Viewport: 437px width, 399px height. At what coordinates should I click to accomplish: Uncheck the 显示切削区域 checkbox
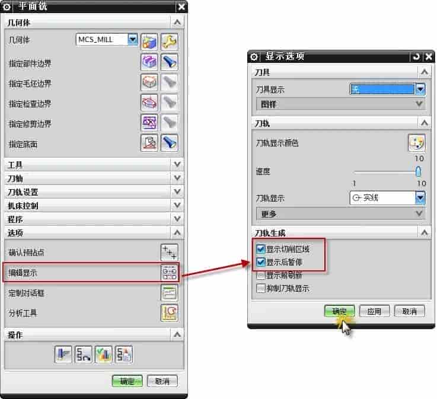point(260,248)
